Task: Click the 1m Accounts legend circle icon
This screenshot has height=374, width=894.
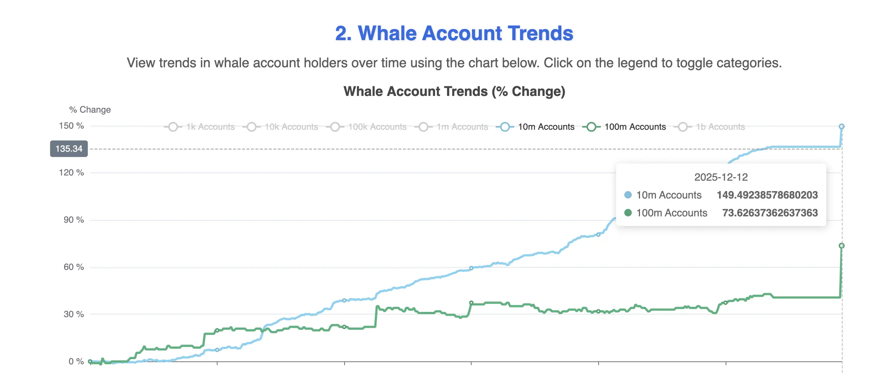Action: (424, 127)
